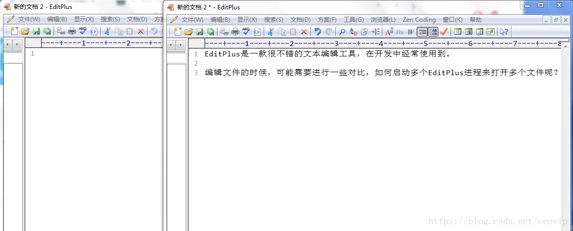Viewport: 573px width, 231px height.
Task: Click the Find in Files icon
Action: (364, 32)
